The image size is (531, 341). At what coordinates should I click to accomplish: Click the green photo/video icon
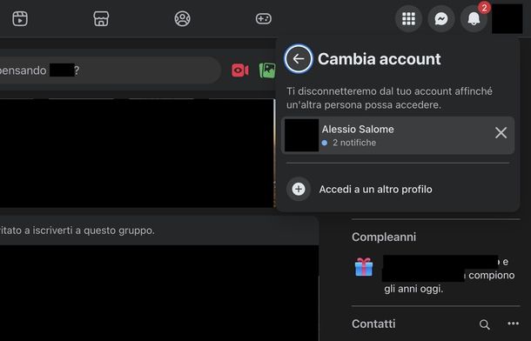[267, 70]
